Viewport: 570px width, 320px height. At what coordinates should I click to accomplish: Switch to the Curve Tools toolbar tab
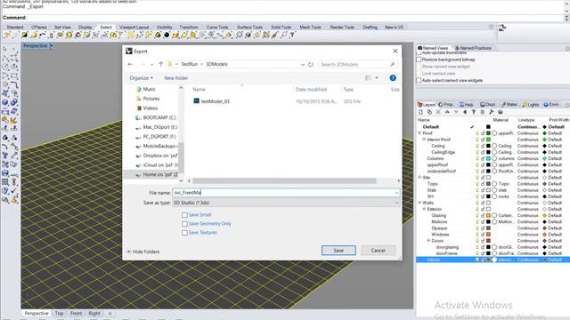point(217,28)
